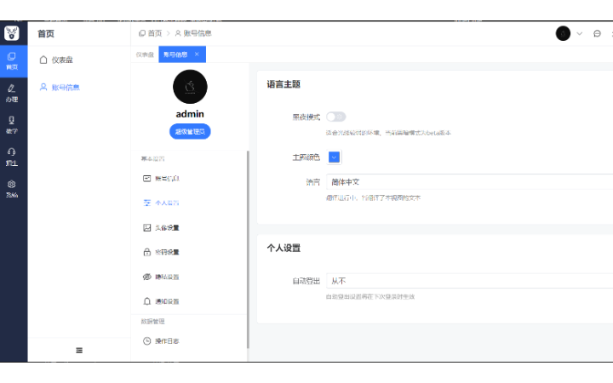Toggle the 黑夜模式 dark mode switch
The image size is (613, 383).
coord(335,117)
